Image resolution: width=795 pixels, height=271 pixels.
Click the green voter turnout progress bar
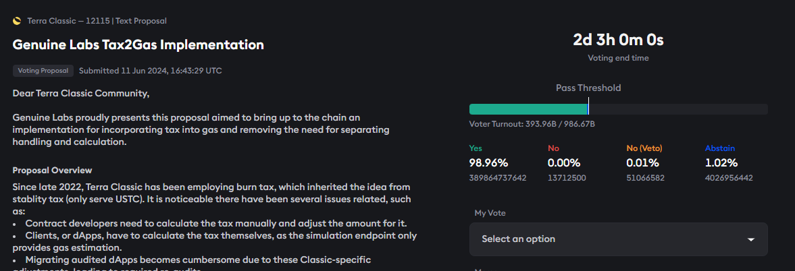(528, 109)
